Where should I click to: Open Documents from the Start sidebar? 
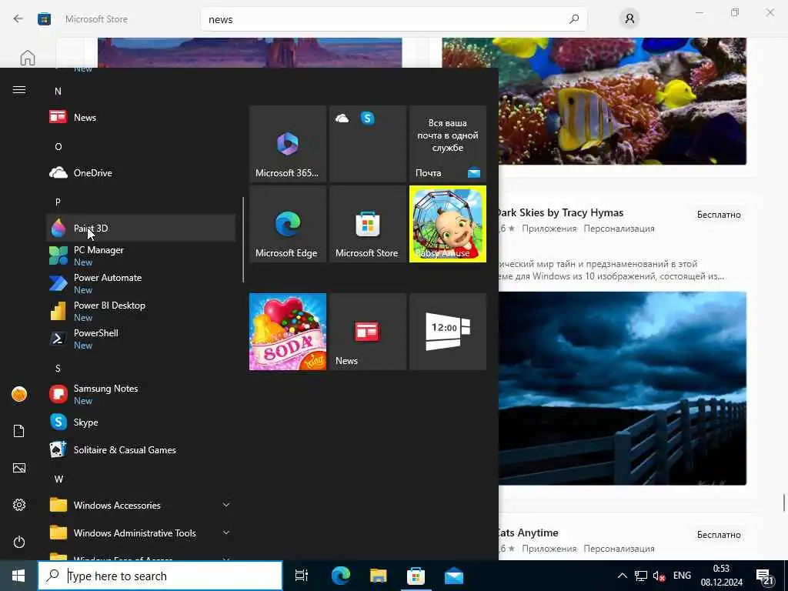19,431
